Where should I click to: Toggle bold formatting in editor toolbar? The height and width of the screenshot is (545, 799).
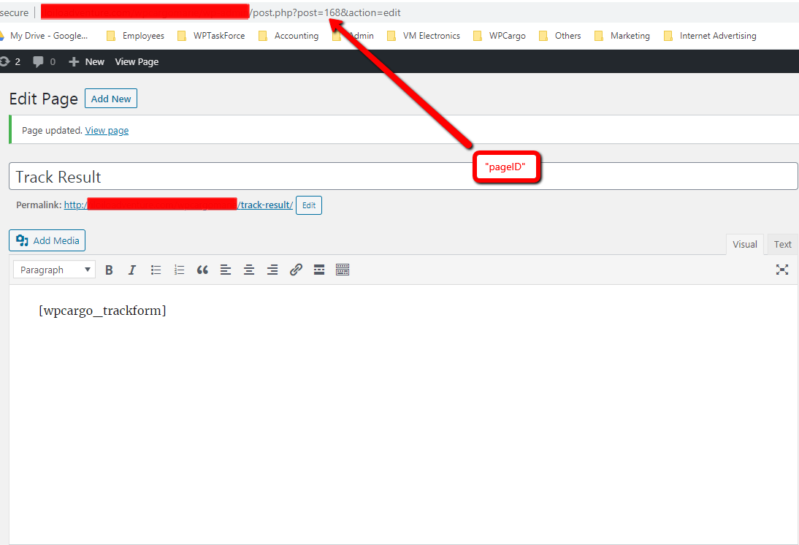(x=109, y=270)
